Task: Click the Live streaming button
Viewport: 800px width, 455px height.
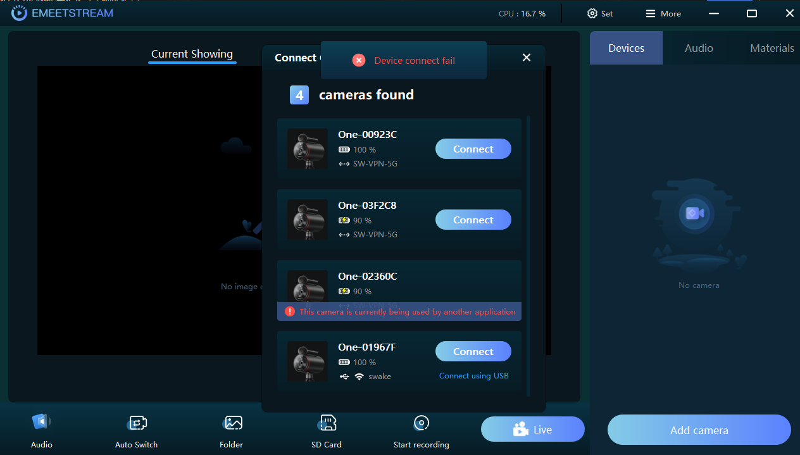Action: coord(532,430)
